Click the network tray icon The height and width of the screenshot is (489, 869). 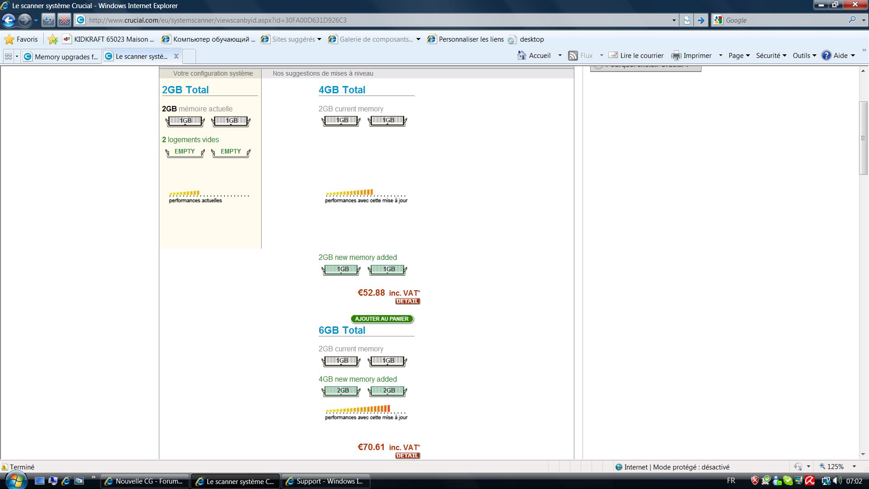pos(826,481)
